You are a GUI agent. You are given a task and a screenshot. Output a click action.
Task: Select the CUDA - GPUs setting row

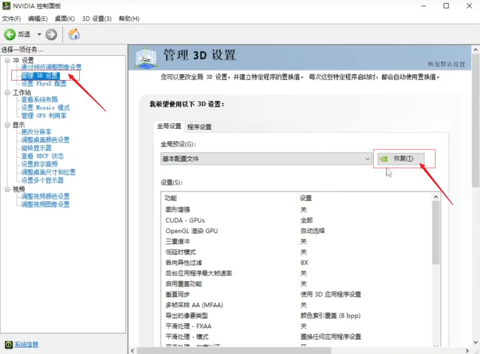296,220
